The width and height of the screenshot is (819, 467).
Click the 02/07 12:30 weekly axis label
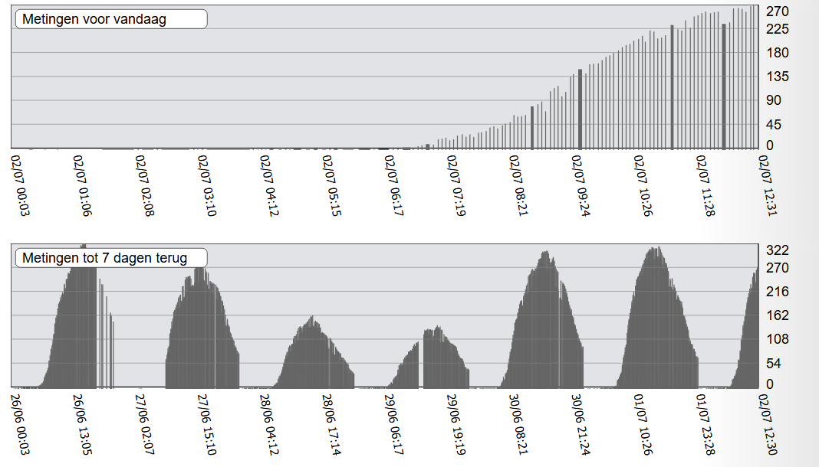(x=765, y=423)
